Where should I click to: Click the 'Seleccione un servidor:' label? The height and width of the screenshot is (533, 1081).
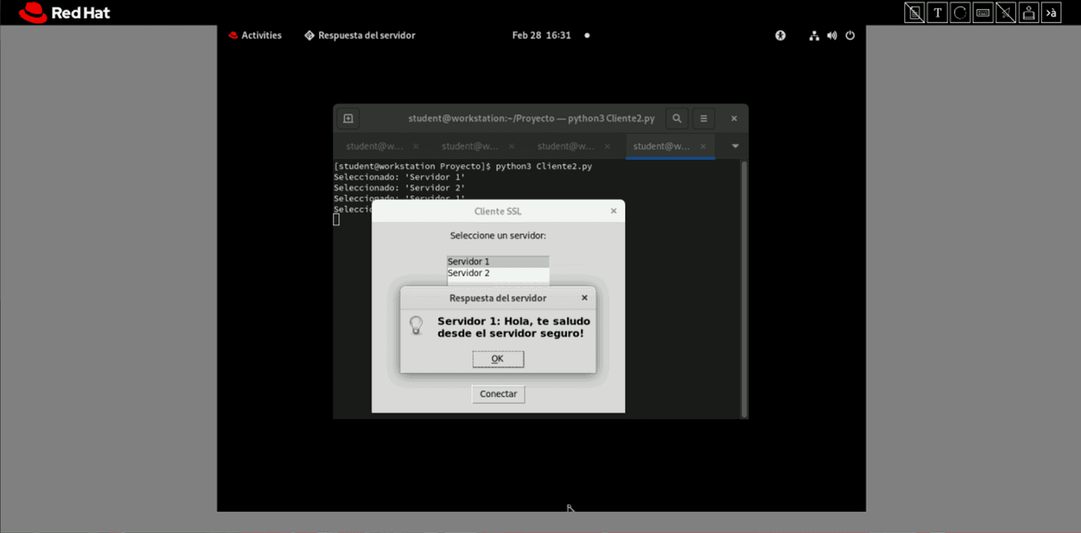pos(498,236)
